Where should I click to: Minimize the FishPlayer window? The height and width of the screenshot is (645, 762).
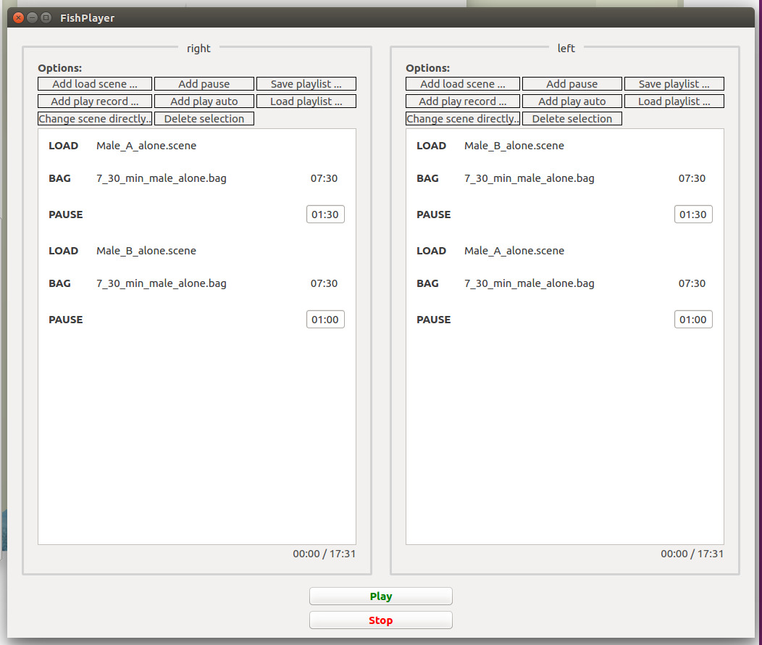(32, 18)
